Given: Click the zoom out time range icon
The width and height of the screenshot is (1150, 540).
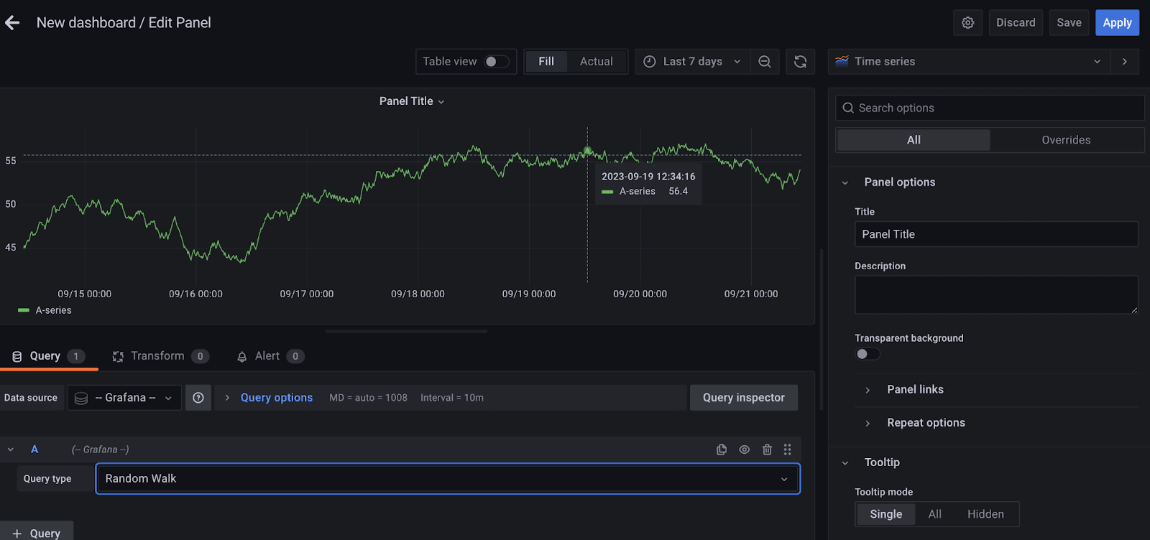Looking at the screenshot, I should (765, 62).
